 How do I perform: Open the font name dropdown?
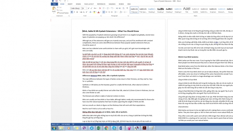81,8
